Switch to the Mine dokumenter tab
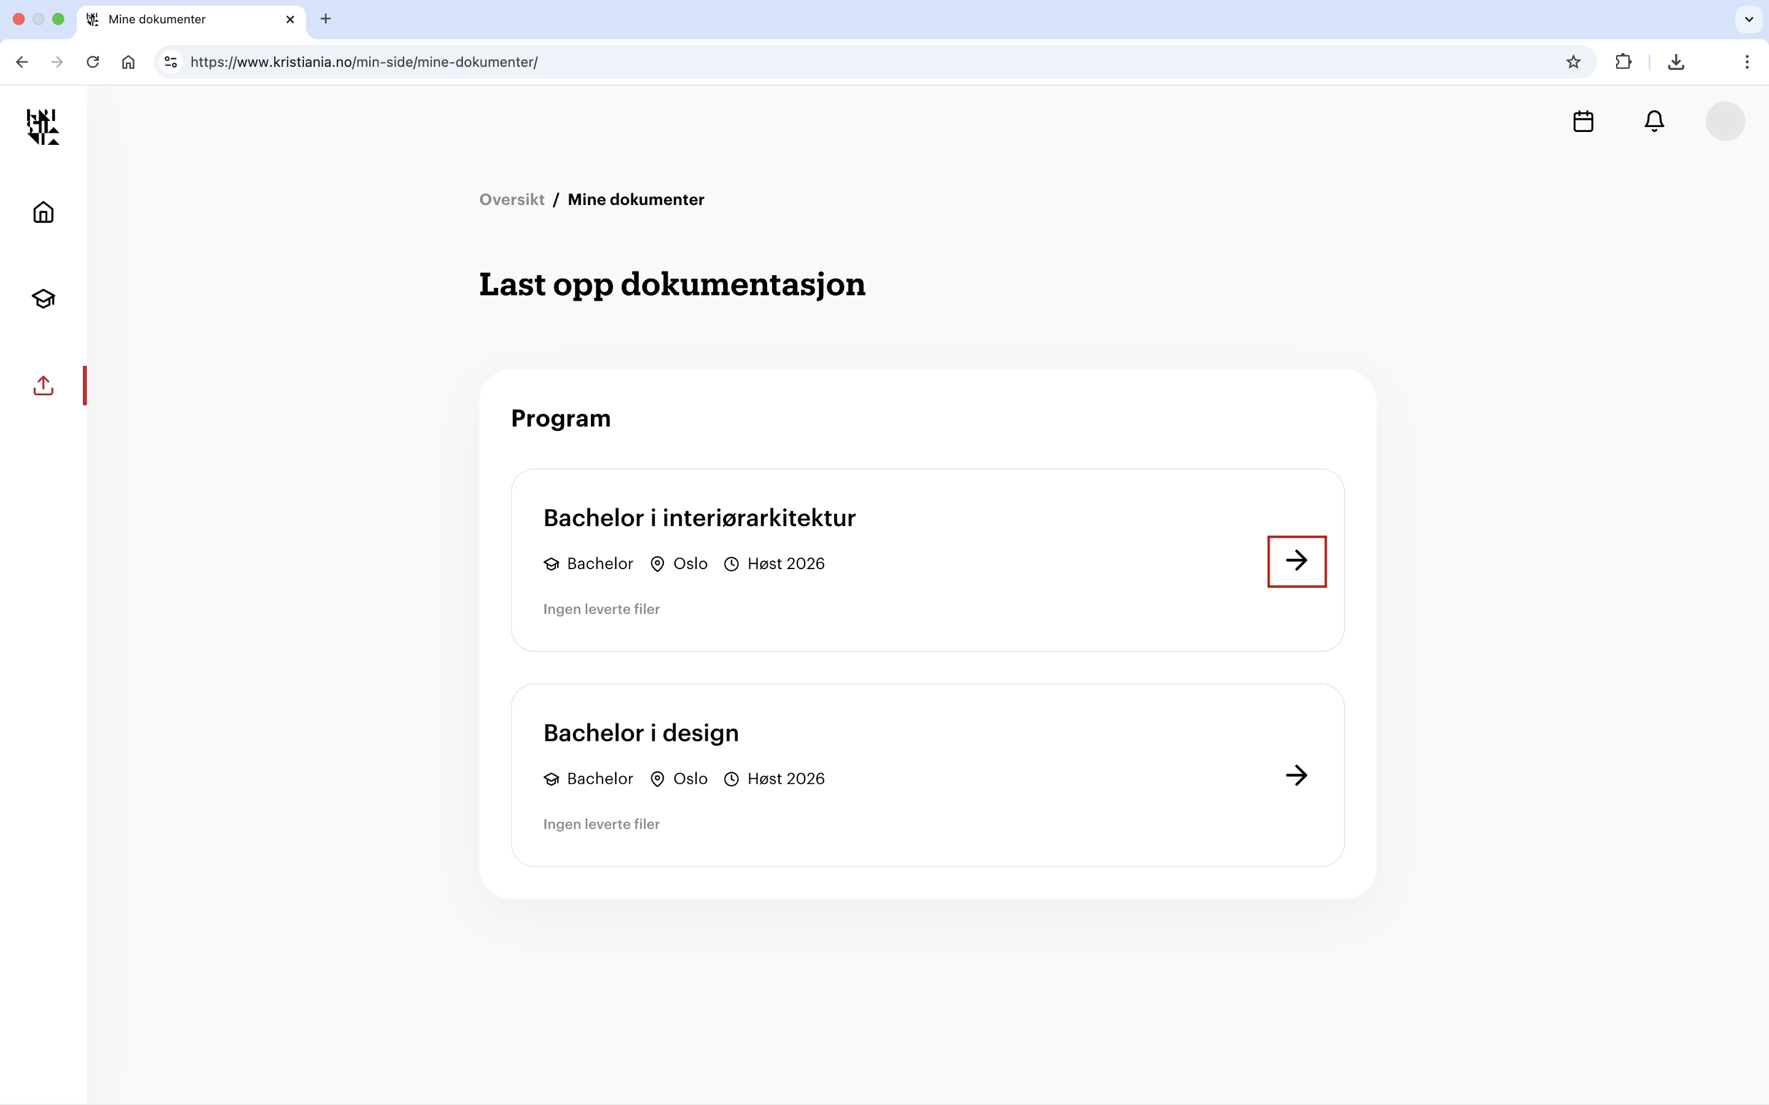This screenshot has width=1769, height=1105. [x=176, y=19]
